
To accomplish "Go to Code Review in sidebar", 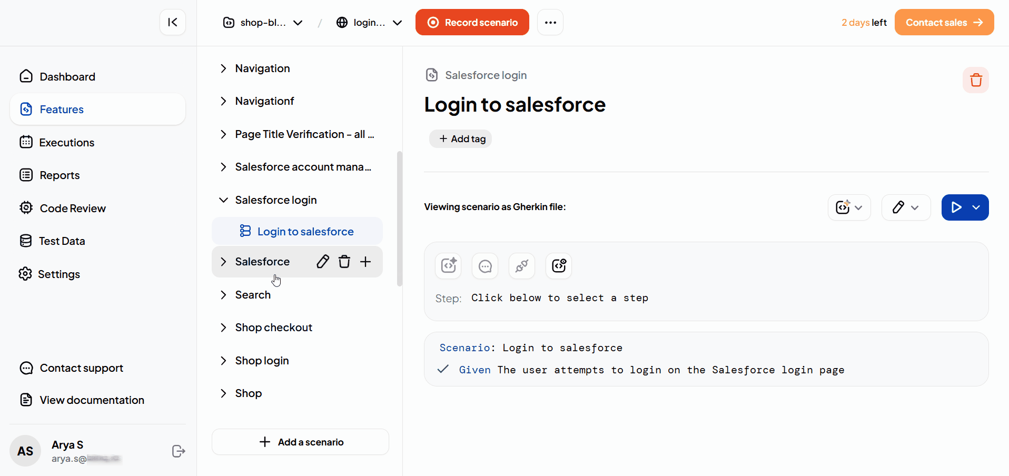I will coord(73,209).
